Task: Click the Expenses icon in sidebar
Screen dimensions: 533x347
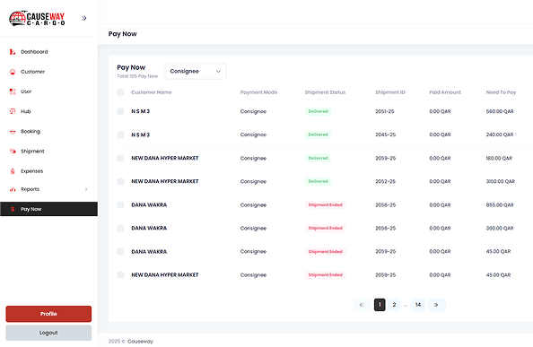Action: pos(13,171)
